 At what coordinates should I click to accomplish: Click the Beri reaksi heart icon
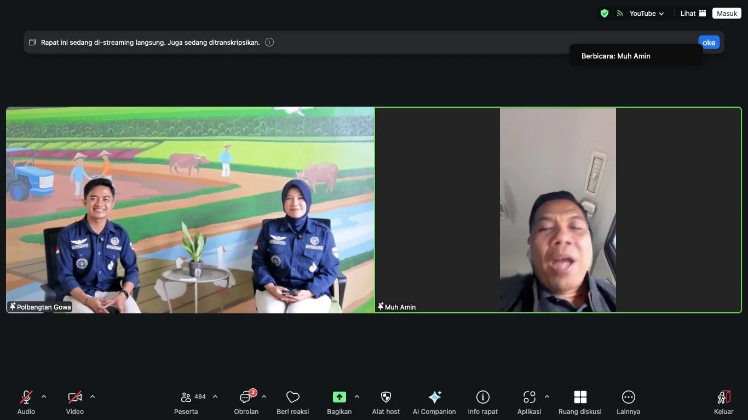coord(293,397)
